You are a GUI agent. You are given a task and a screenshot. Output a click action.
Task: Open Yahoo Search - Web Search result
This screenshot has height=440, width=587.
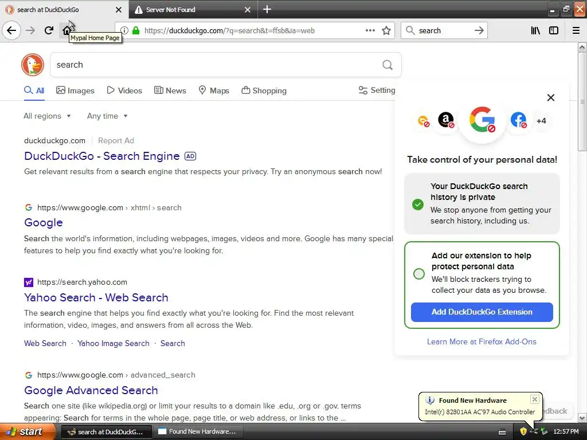(96, 297)
